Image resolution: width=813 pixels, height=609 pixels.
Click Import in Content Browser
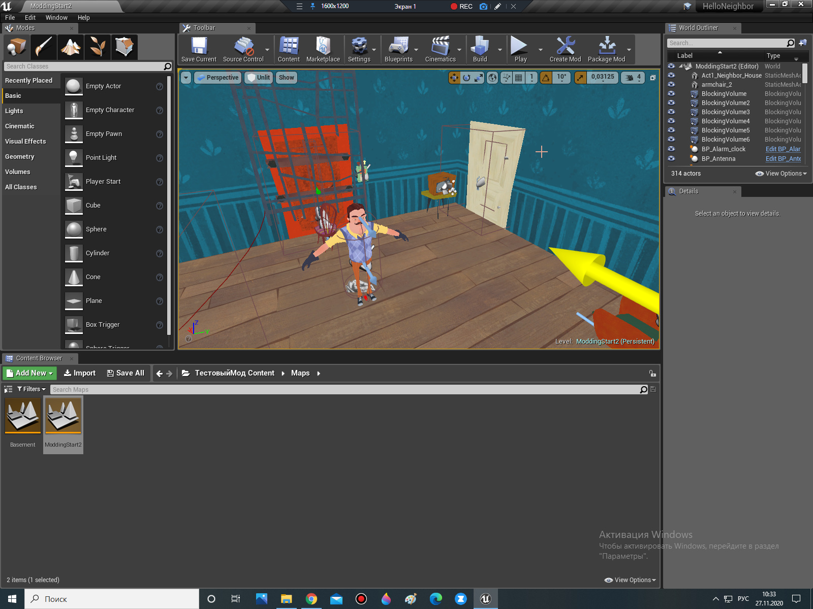coord(80,373)
